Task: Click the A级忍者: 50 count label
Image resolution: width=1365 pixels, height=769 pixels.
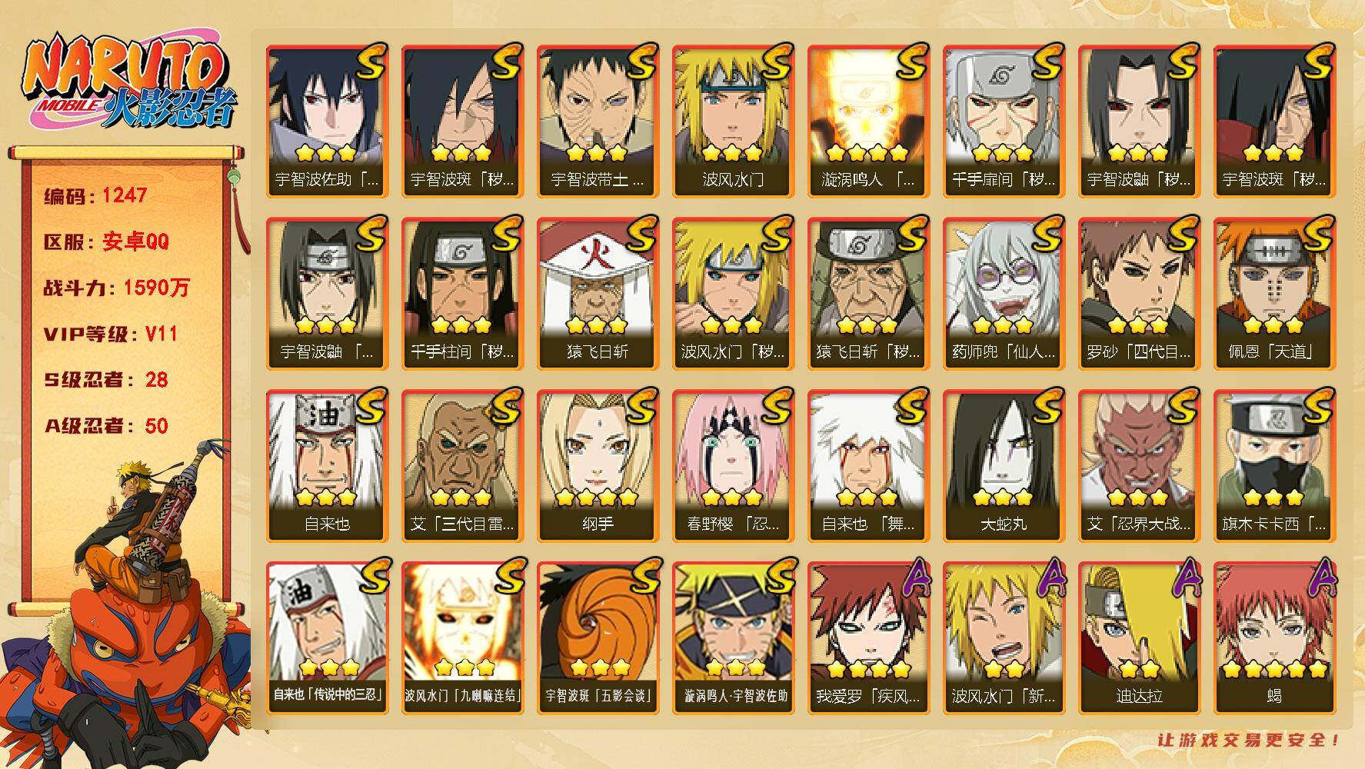Action: tap(106, 426)
